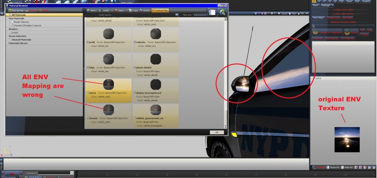Click the Delete material toolbar button
The height and width of the screenshot is (178, 377).
tap(145, 11)
